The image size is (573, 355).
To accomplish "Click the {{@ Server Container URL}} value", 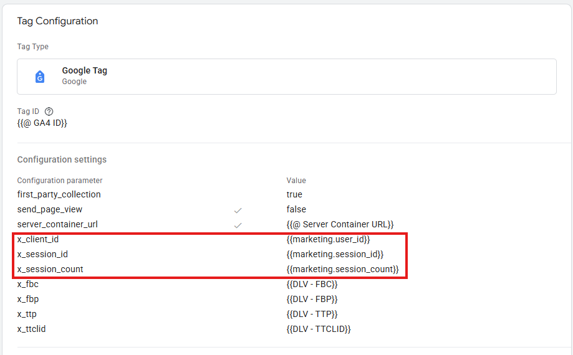I will 340,224.
